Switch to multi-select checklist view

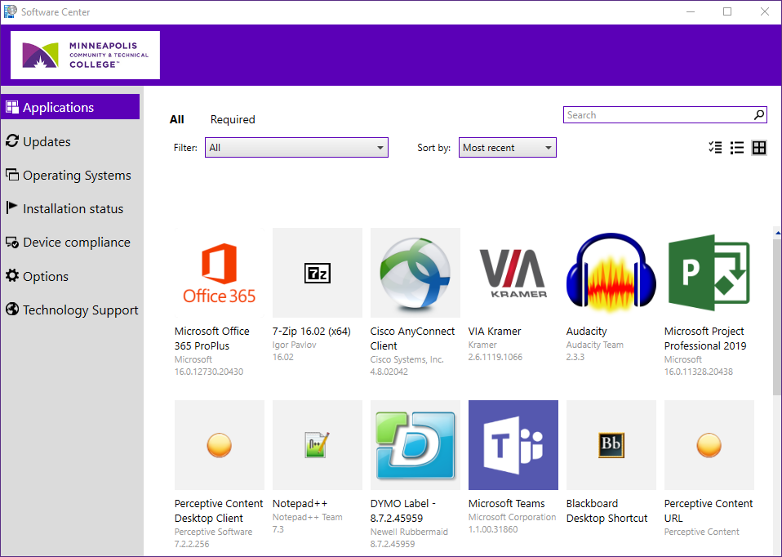point(715,147)
